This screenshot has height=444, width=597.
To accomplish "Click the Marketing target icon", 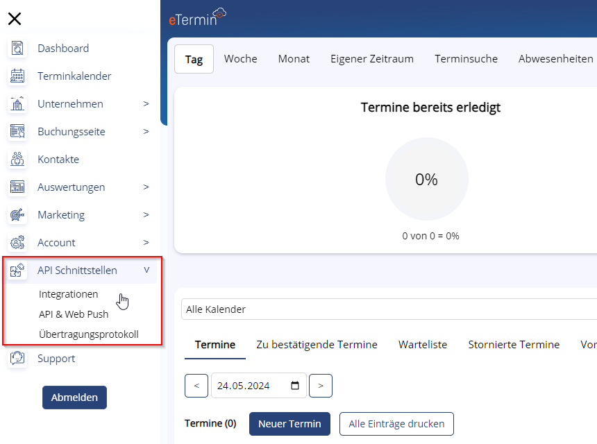I will [17, 215].
